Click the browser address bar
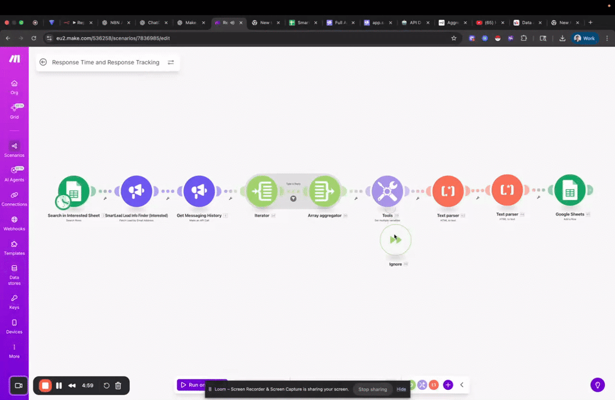Viewport: 615px width, 400px height. point(251,38)
